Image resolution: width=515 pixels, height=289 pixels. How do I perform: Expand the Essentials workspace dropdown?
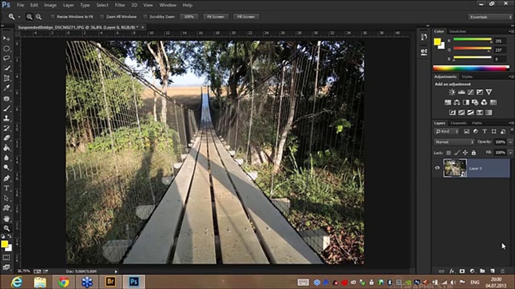(490, 17)
